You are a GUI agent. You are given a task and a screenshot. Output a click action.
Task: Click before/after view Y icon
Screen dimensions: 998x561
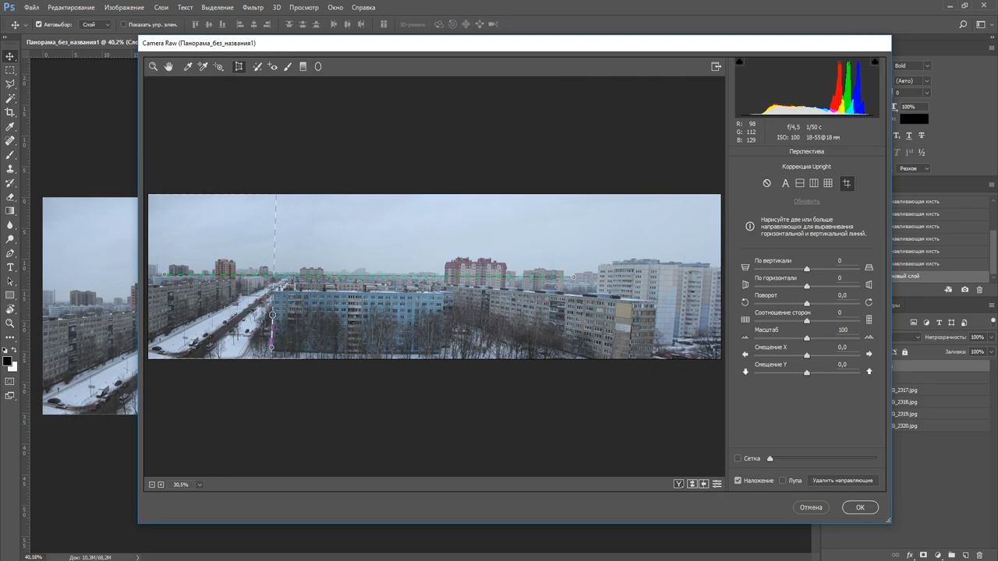pyautogui.click(x=679, y=484)
